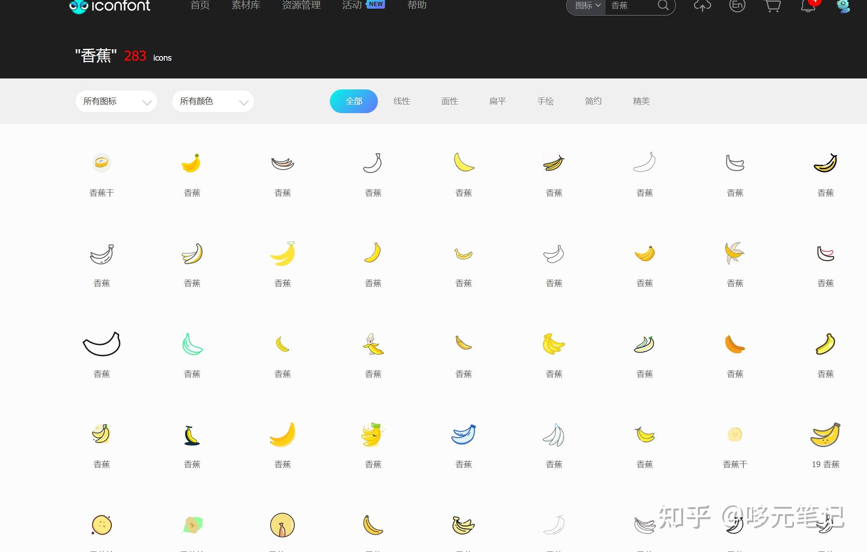The height and width of the screenshot is (552, 867).
Task: Select the solid orange banana icon
Action: point(735,344)
